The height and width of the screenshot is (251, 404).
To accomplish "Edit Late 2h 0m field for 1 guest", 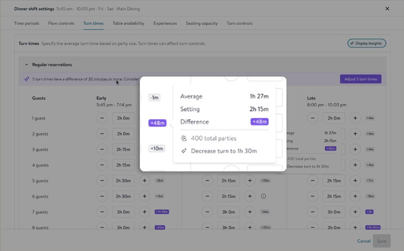I will [334, 118].
